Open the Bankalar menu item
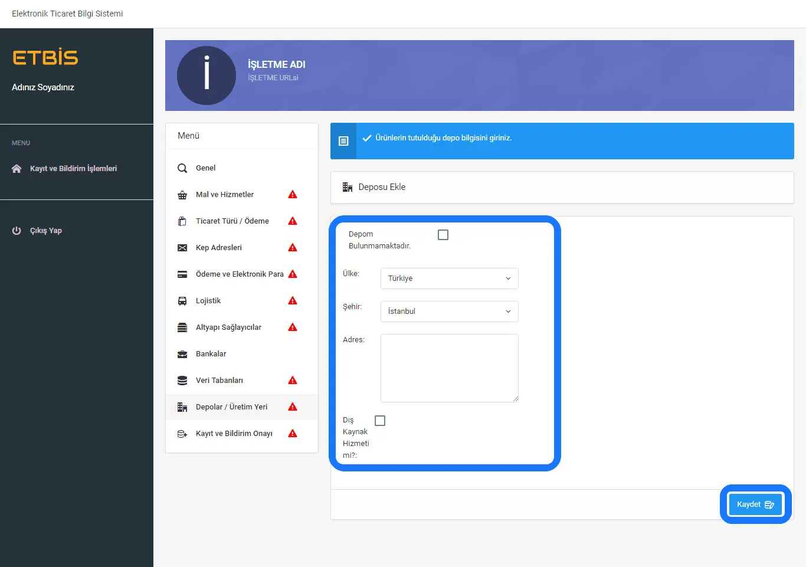Viewport: 806px width, 567px height. (x=211, y=354)
